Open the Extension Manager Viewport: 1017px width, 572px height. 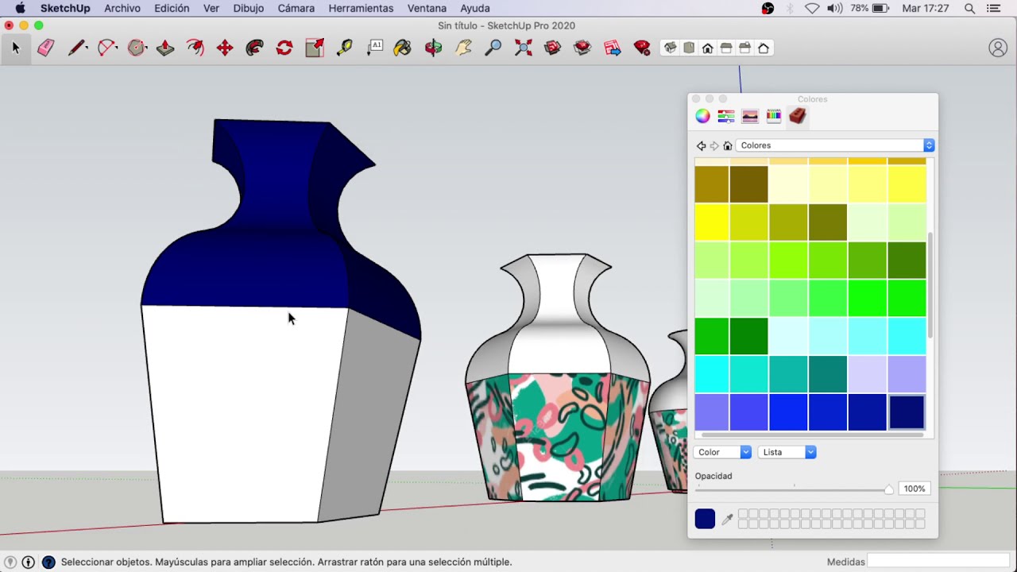(642, 48)
